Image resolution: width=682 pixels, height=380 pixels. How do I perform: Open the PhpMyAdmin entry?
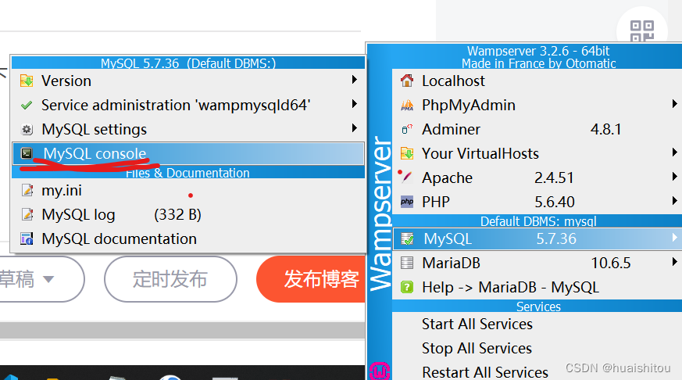(537, 105)
